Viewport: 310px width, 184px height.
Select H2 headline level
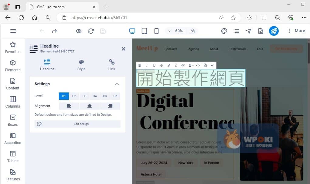[74, 96]
